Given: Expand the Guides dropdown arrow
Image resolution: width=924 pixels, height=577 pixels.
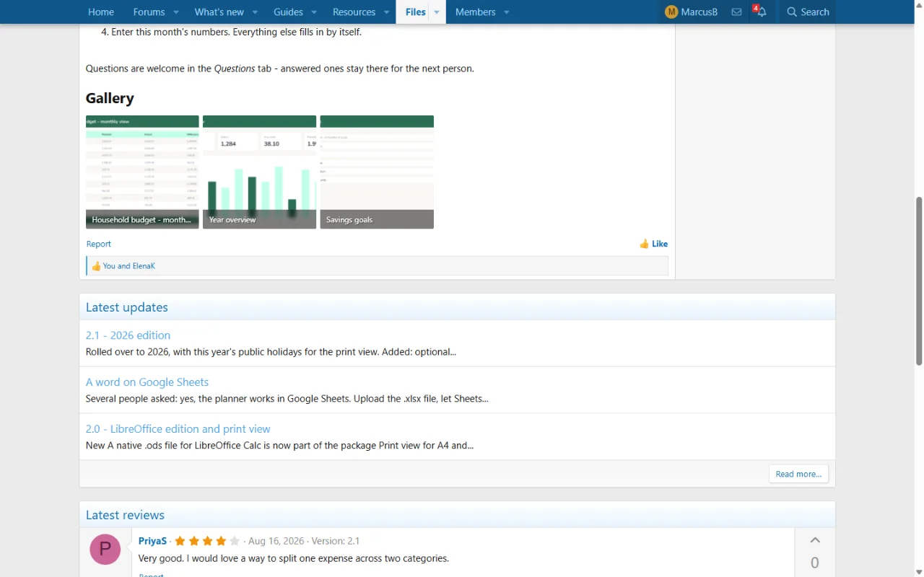Looking at the screenshot, I should (x=314, y=12).
